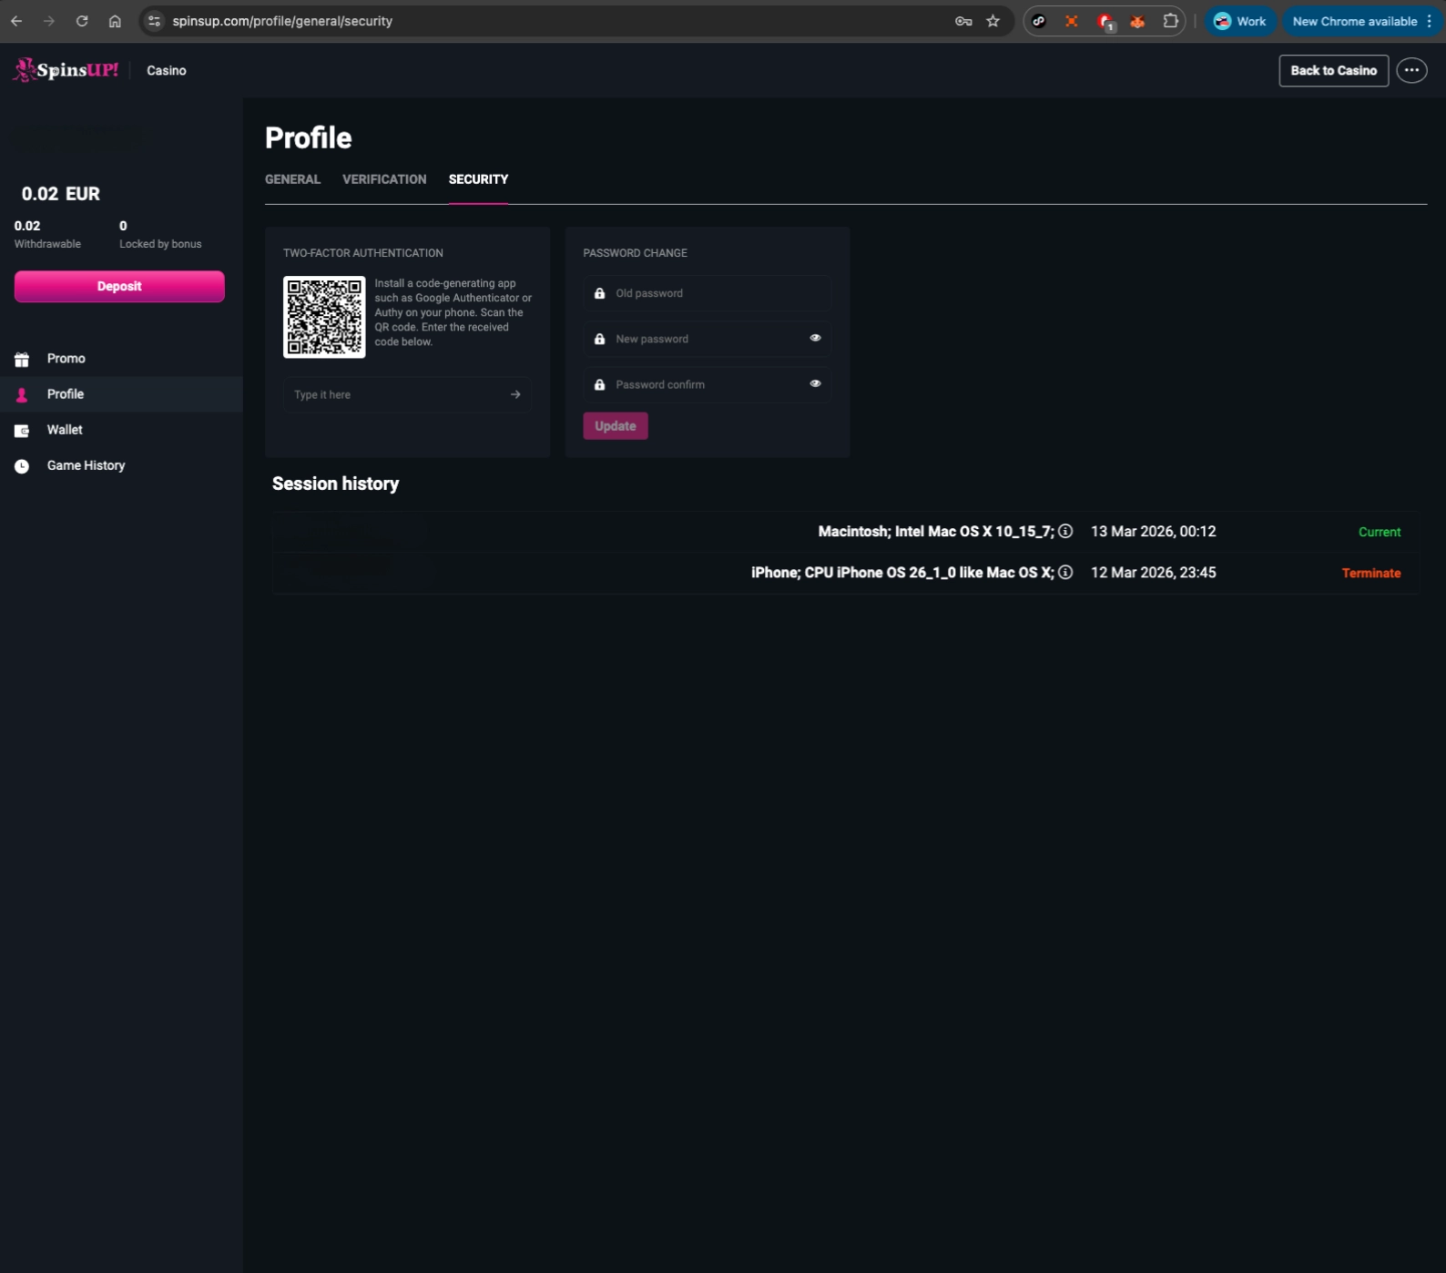Focus the Password confirm field
Screen dimensions: 1446x1273
pyautogui.click(x=707, y=384)
